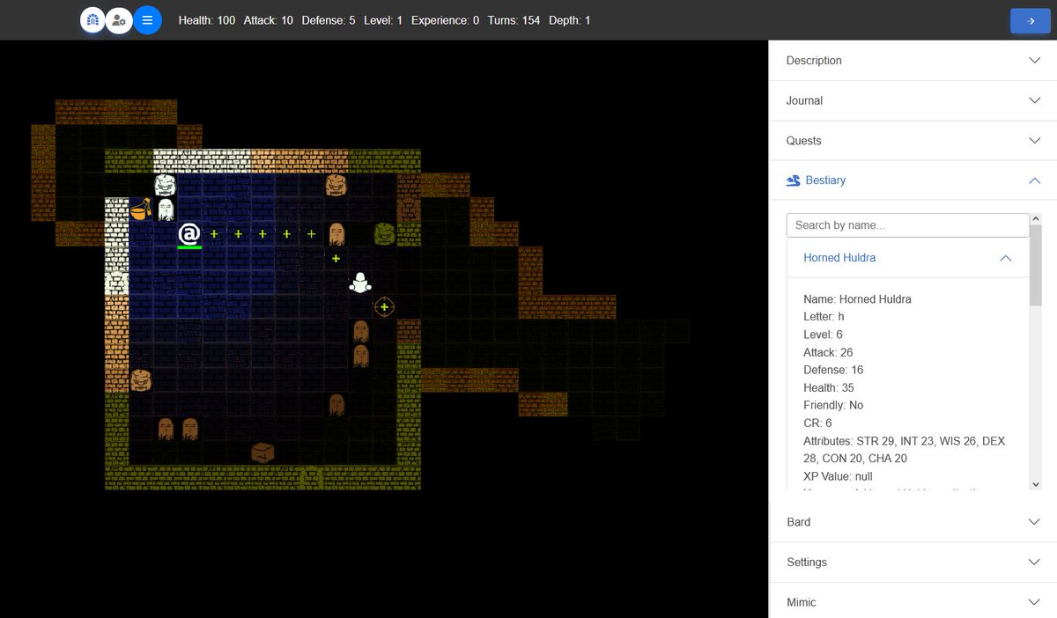Click the orange crosshair target marker
Image resolution: width=1057 pixels, height=618 pixels.
[x=384, y=306]
